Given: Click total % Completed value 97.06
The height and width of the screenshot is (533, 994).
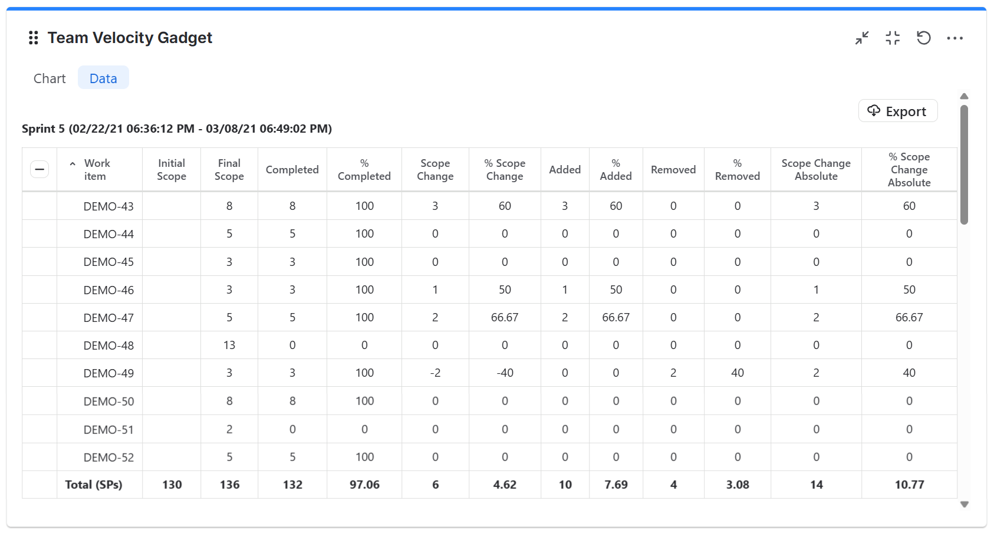Looking at the screenshot, I should coord(364,485).
